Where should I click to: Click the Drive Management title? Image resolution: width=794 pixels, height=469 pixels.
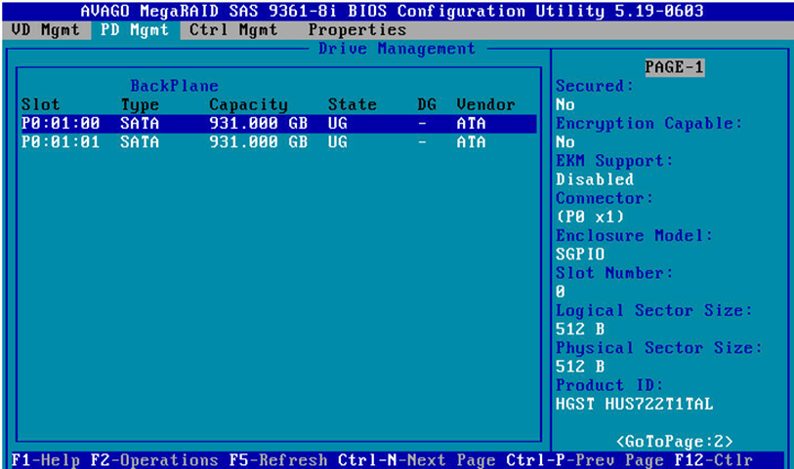[x=397, y=49]
